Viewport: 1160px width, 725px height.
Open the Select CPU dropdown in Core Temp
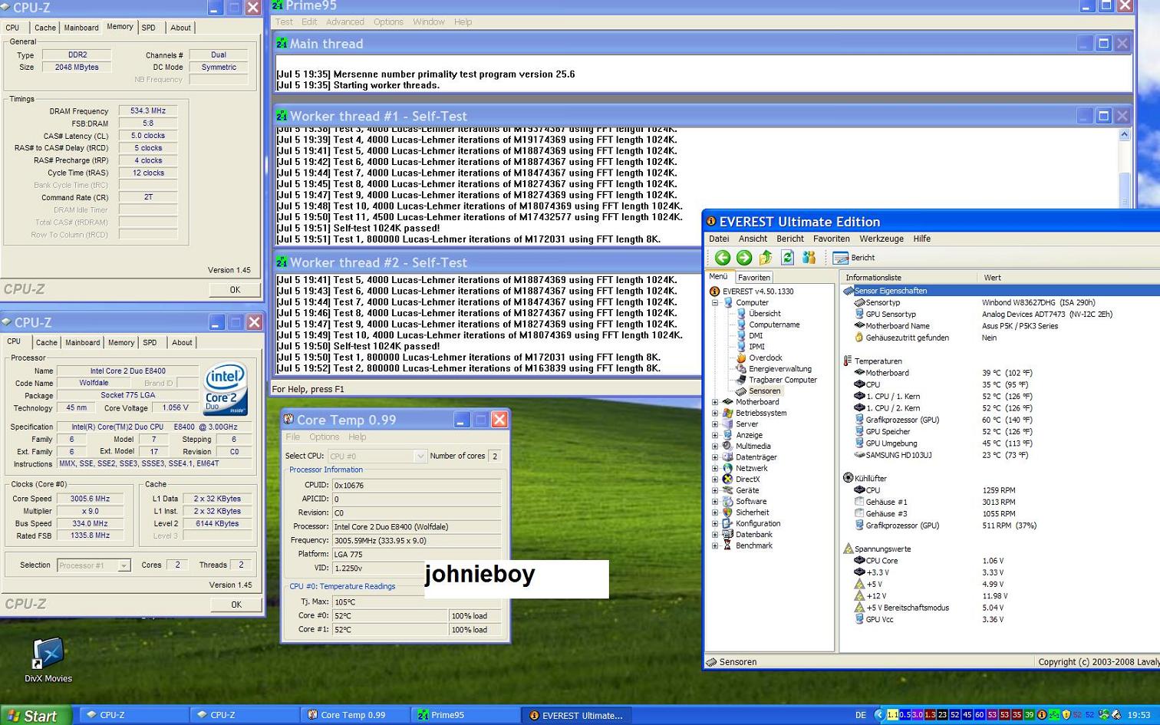pyautogui.click(x=377, y=456)
